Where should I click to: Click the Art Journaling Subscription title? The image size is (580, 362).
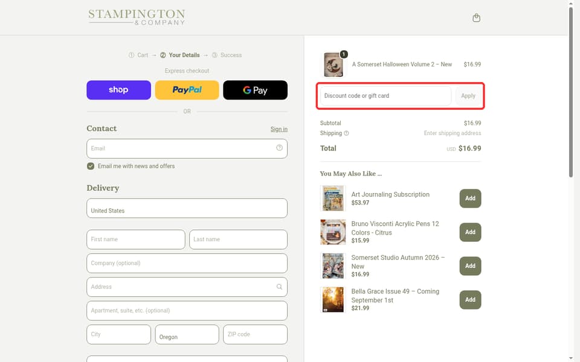pos(390,194)
